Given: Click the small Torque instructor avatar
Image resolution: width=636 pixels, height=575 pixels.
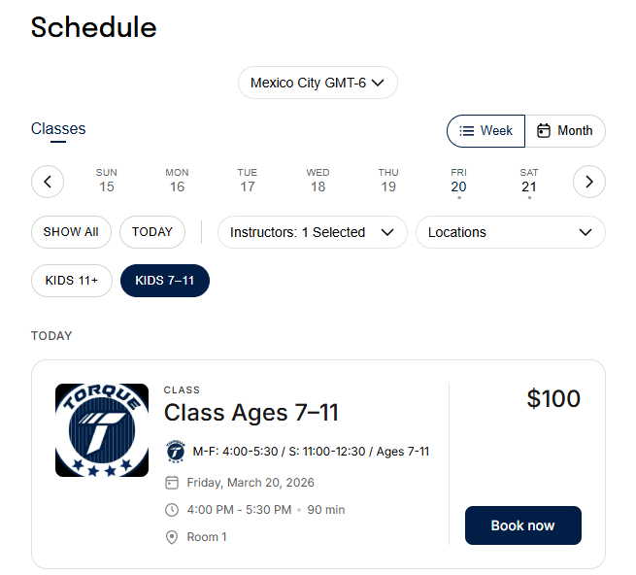Looking at the screenshot, I should [175, 452].
